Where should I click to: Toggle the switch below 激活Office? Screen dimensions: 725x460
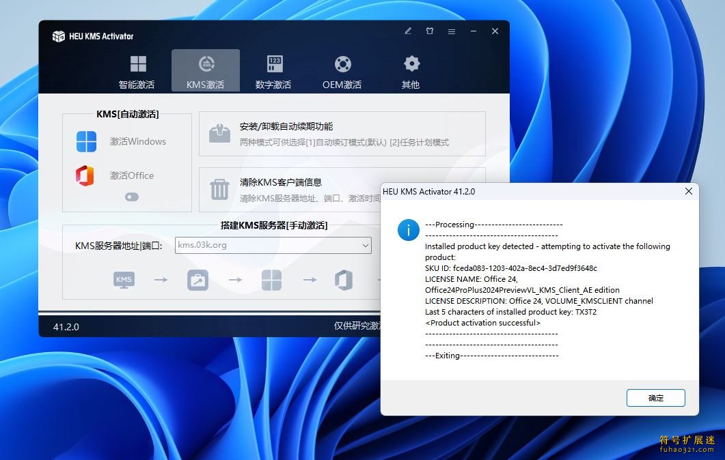tap(132, 197)
